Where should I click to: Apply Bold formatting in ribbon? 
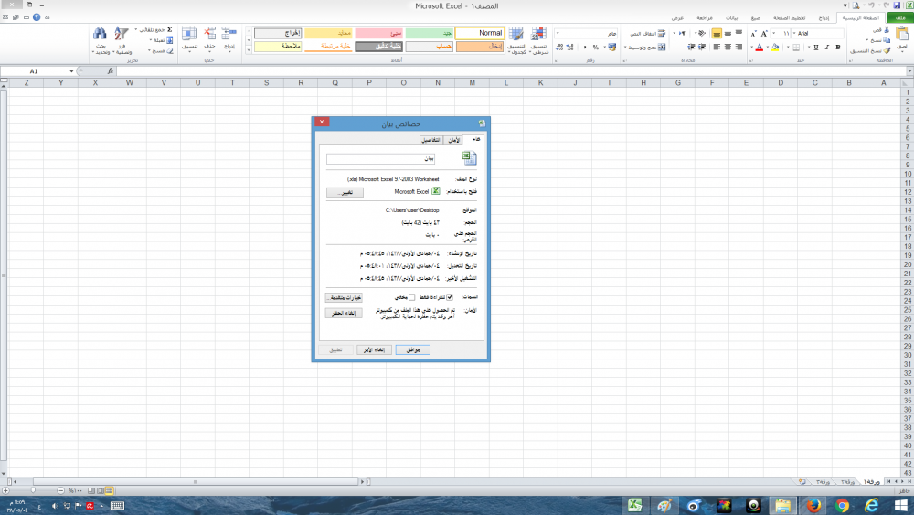(x=838, y=48)
